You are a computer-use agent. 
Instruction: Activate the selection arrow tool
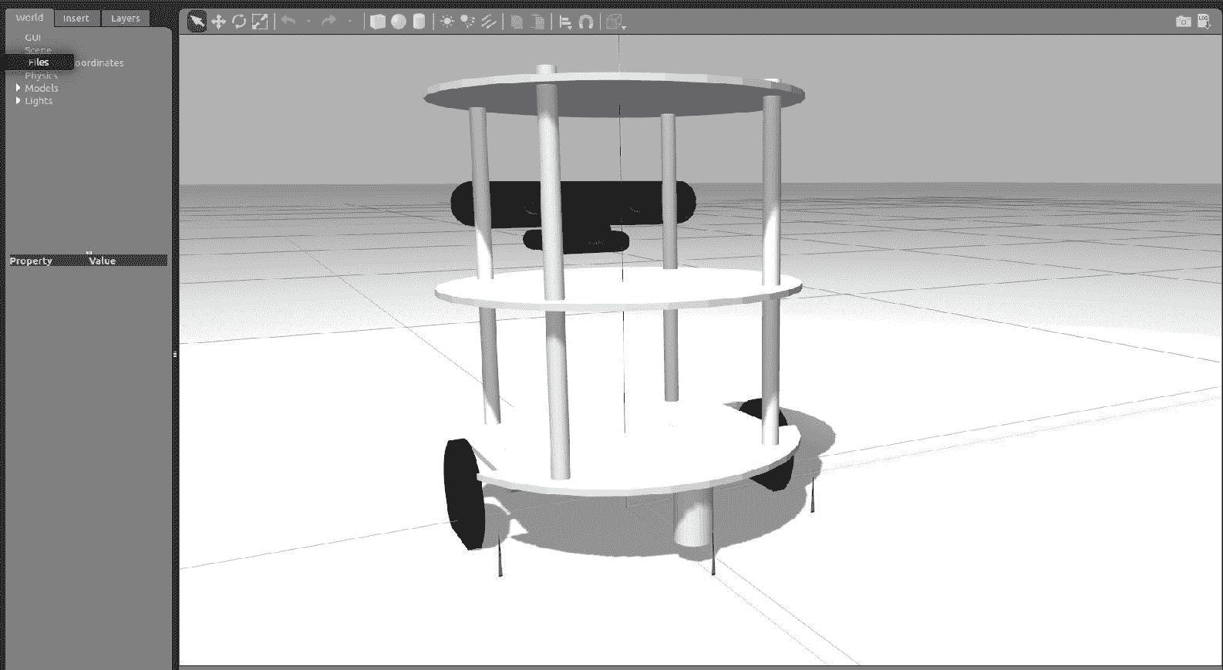click(197, 22)
